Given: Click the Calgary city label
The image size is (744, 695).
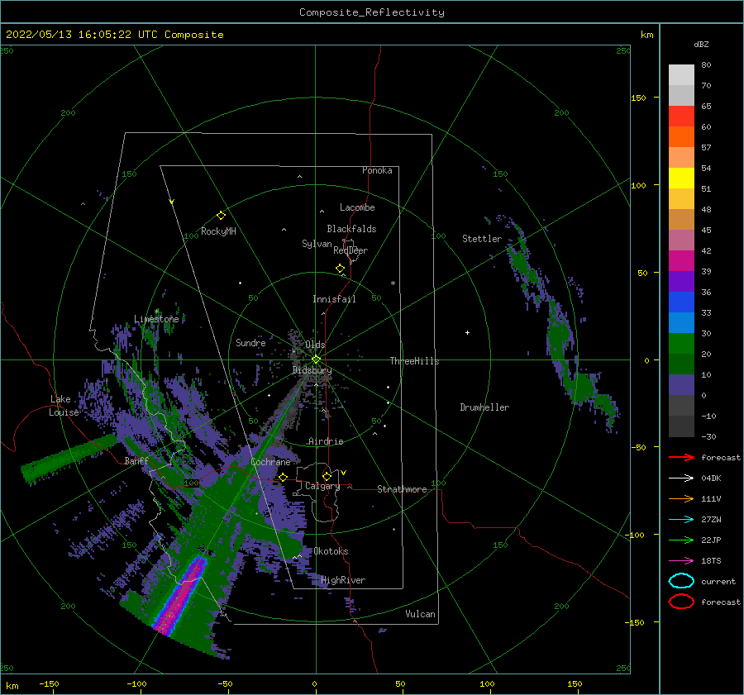Looking at the screenshot, I should click(x=322, y=486).
